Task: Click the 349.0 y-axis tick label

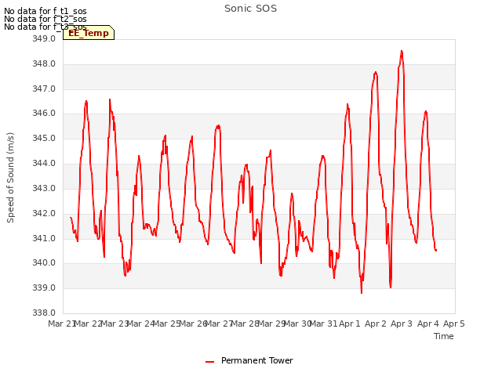Action: click(x=44, y=38)
